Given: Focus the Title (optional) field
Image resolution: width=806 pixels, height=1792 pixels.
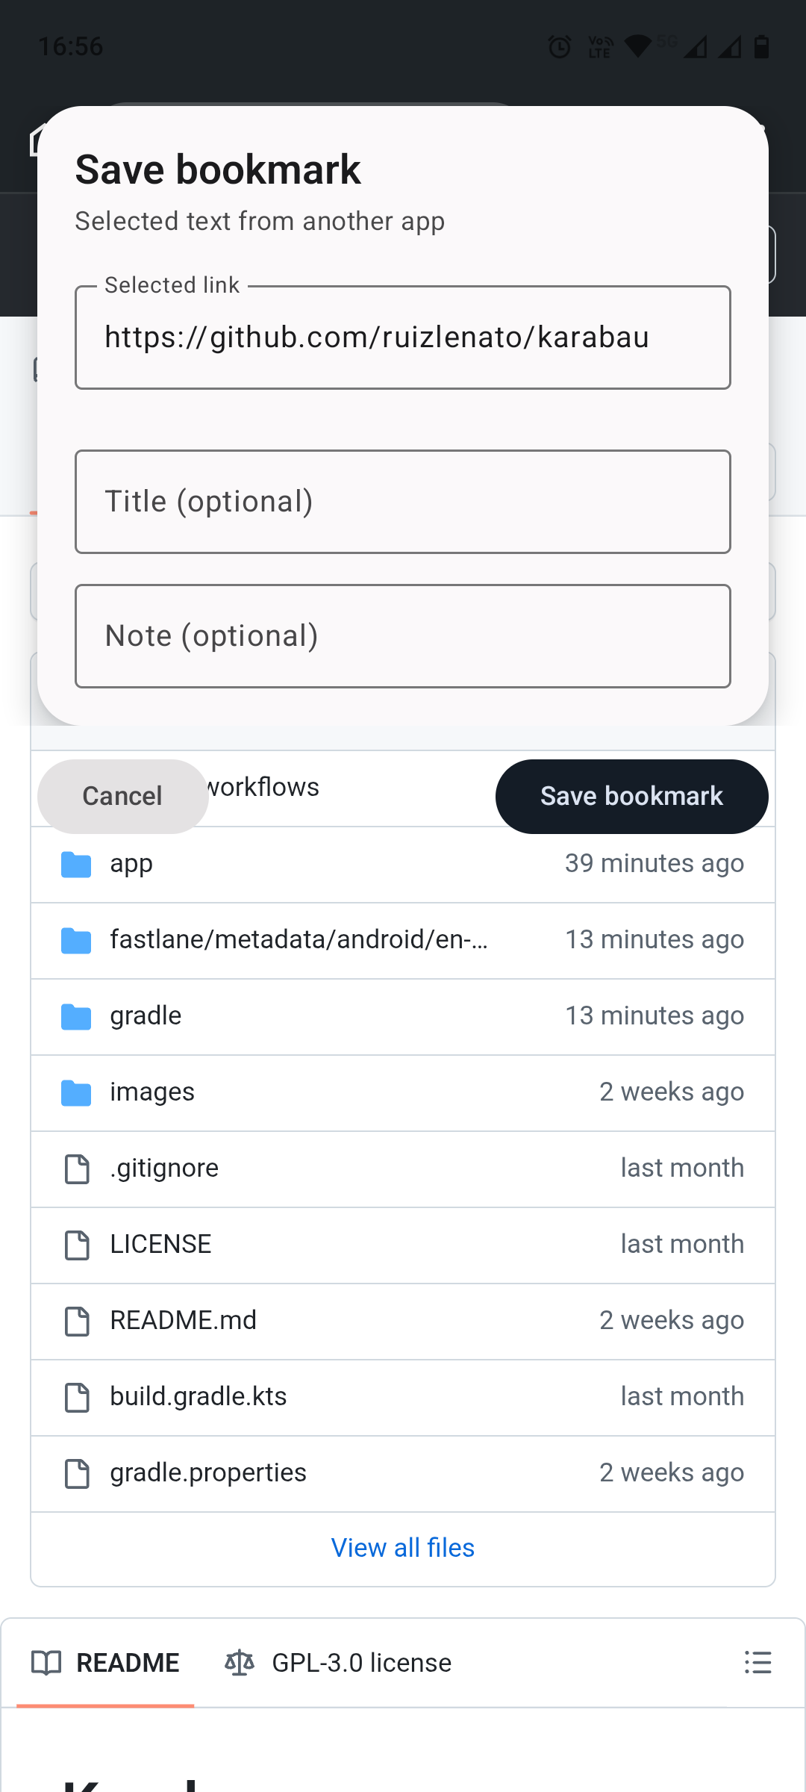Looking at the screenshot, I should click(403, 502).
